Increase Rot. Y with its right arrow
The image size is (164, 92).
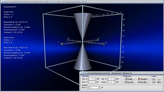95,82
